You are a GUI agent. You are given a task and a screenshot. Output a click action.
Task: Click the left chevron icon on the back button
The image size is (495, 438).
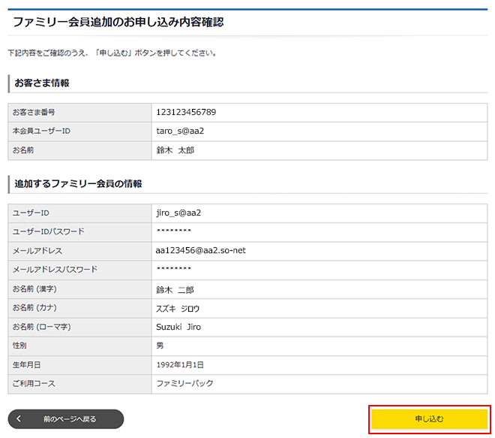[19, 419]
